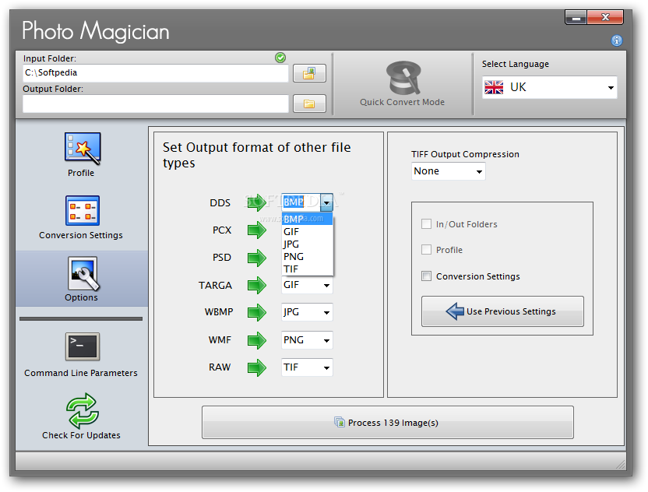Click the TARGA format label
The height and width of the screenshot is (492, 648).
tap(215, 286)
